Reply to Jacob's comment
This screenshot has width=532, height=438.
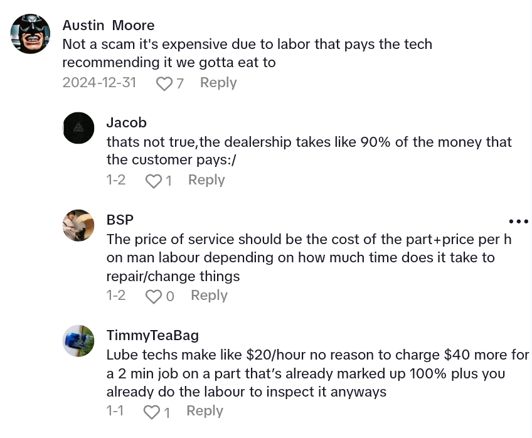coord(206,180)
